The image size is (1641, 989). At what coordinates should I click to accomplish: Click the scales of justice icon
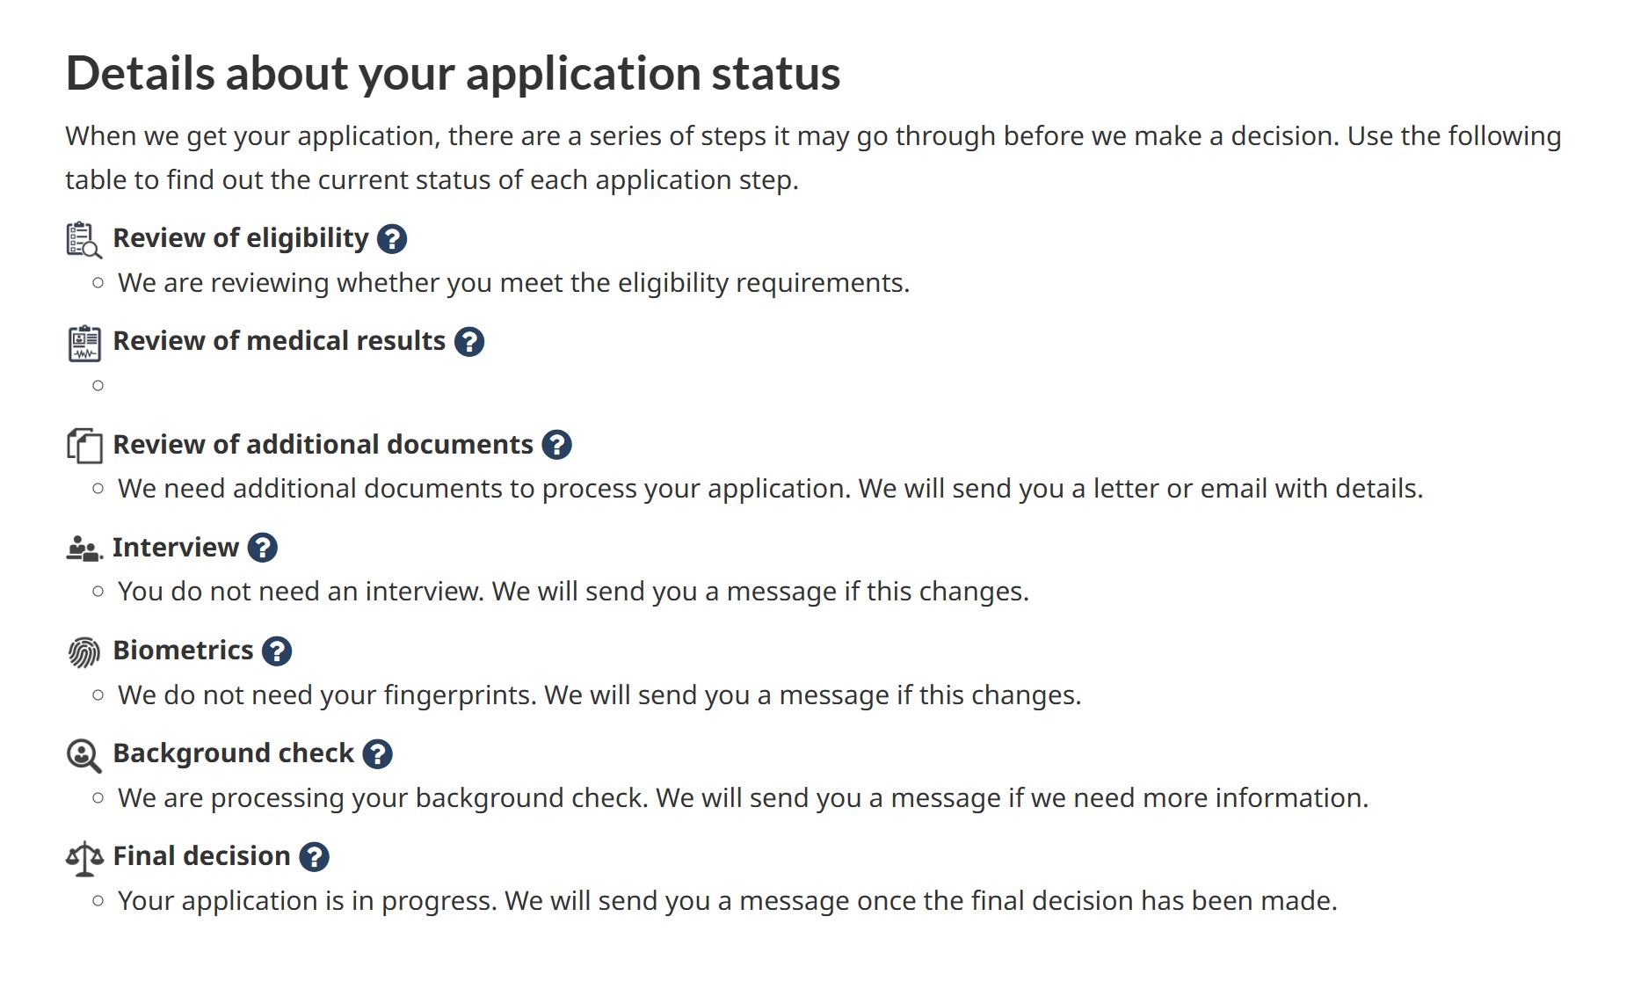click(x=84, y=858)
